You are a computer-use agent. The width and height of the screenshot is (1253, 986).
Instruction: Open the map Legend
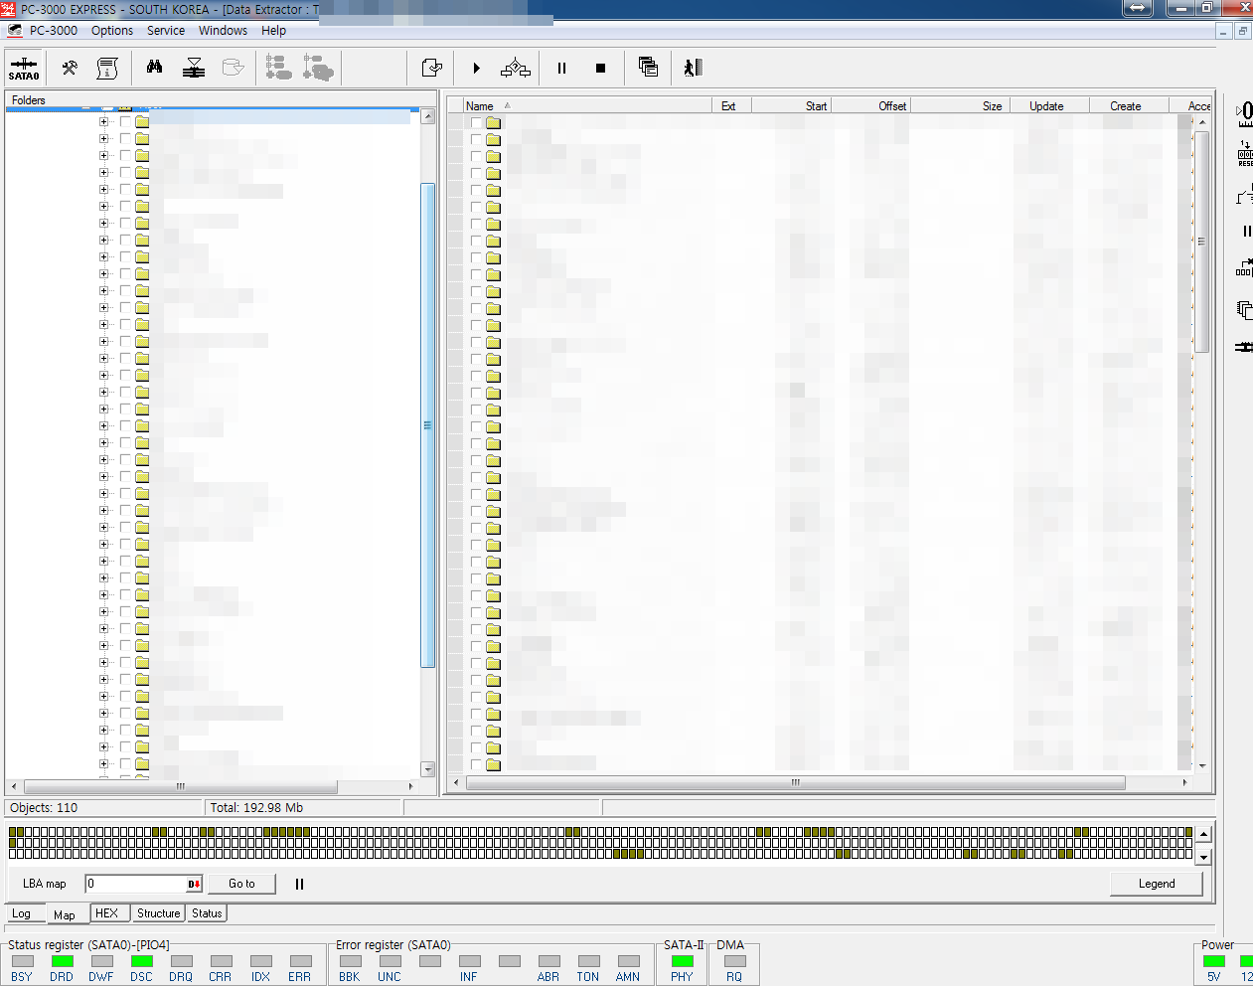point(1157,884)
